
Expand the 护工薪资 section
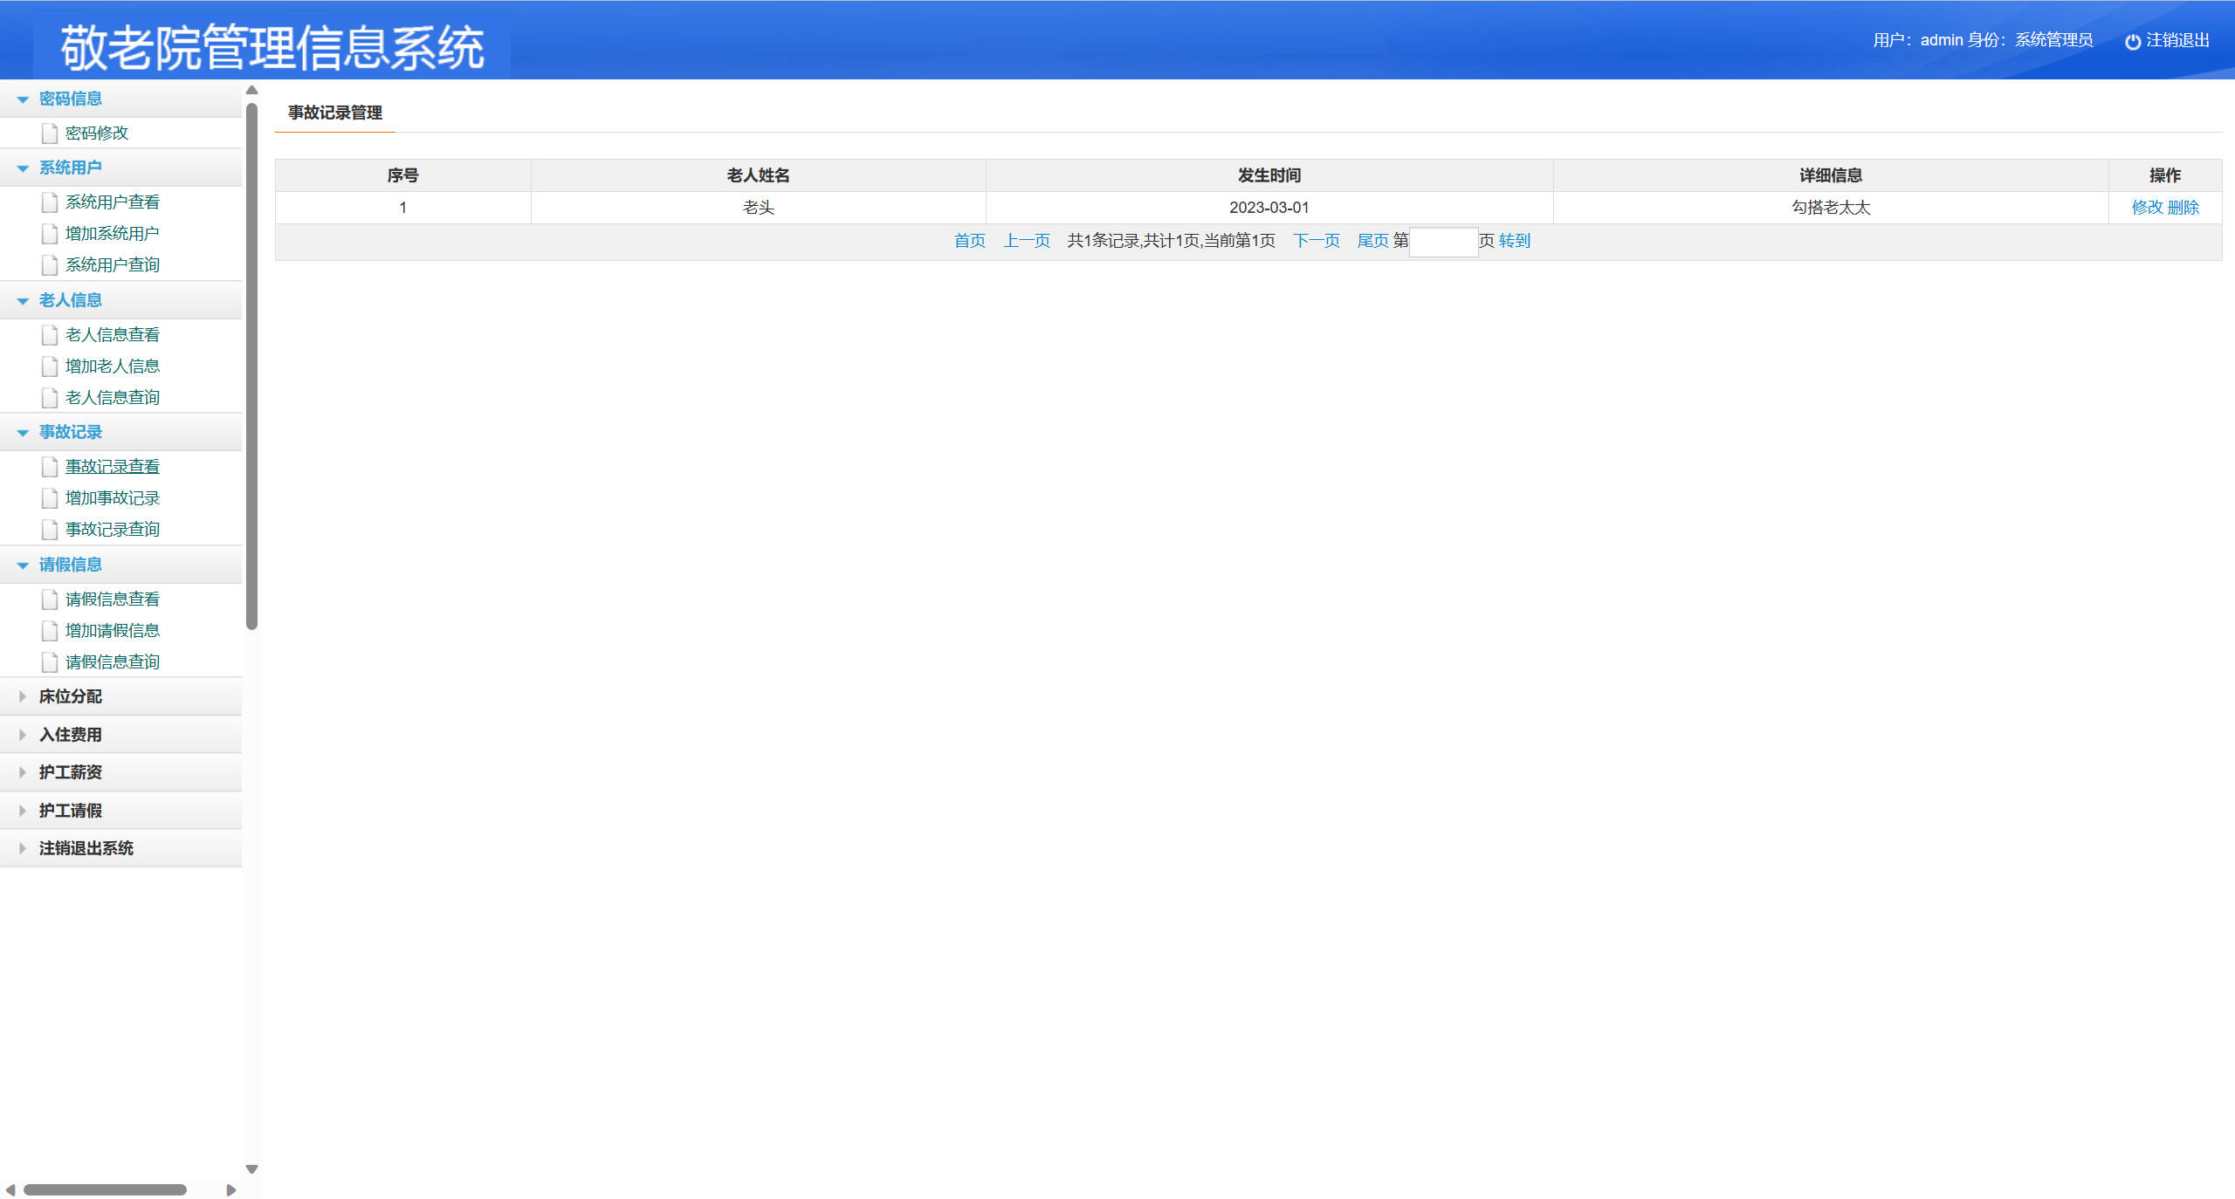[x=70, y=772]
